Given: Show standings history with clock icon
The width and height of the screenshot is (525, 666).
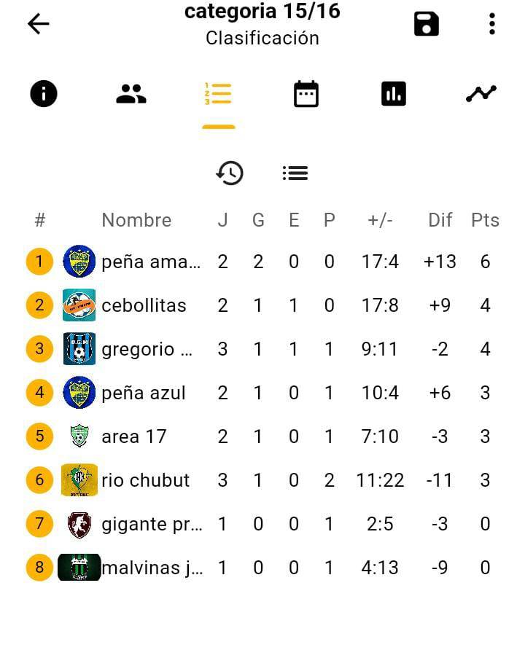Looking at the screenshot, I should click(x=230, y=173).
